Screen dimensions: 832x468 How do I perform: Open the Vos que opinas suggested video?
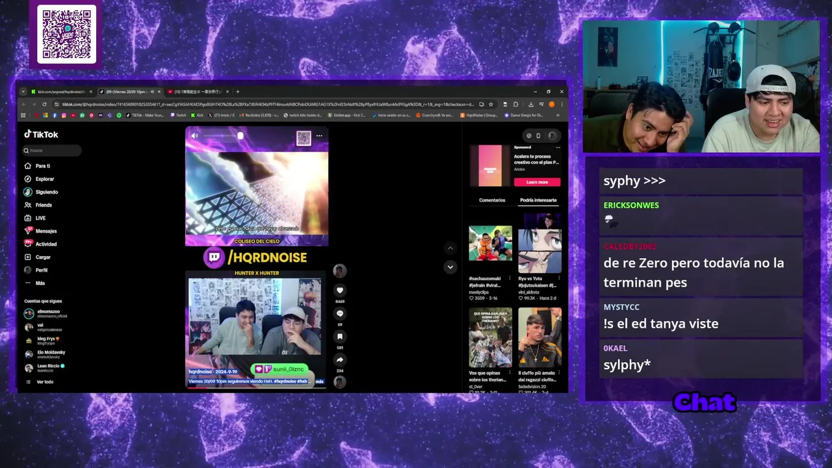pos(490,338)
